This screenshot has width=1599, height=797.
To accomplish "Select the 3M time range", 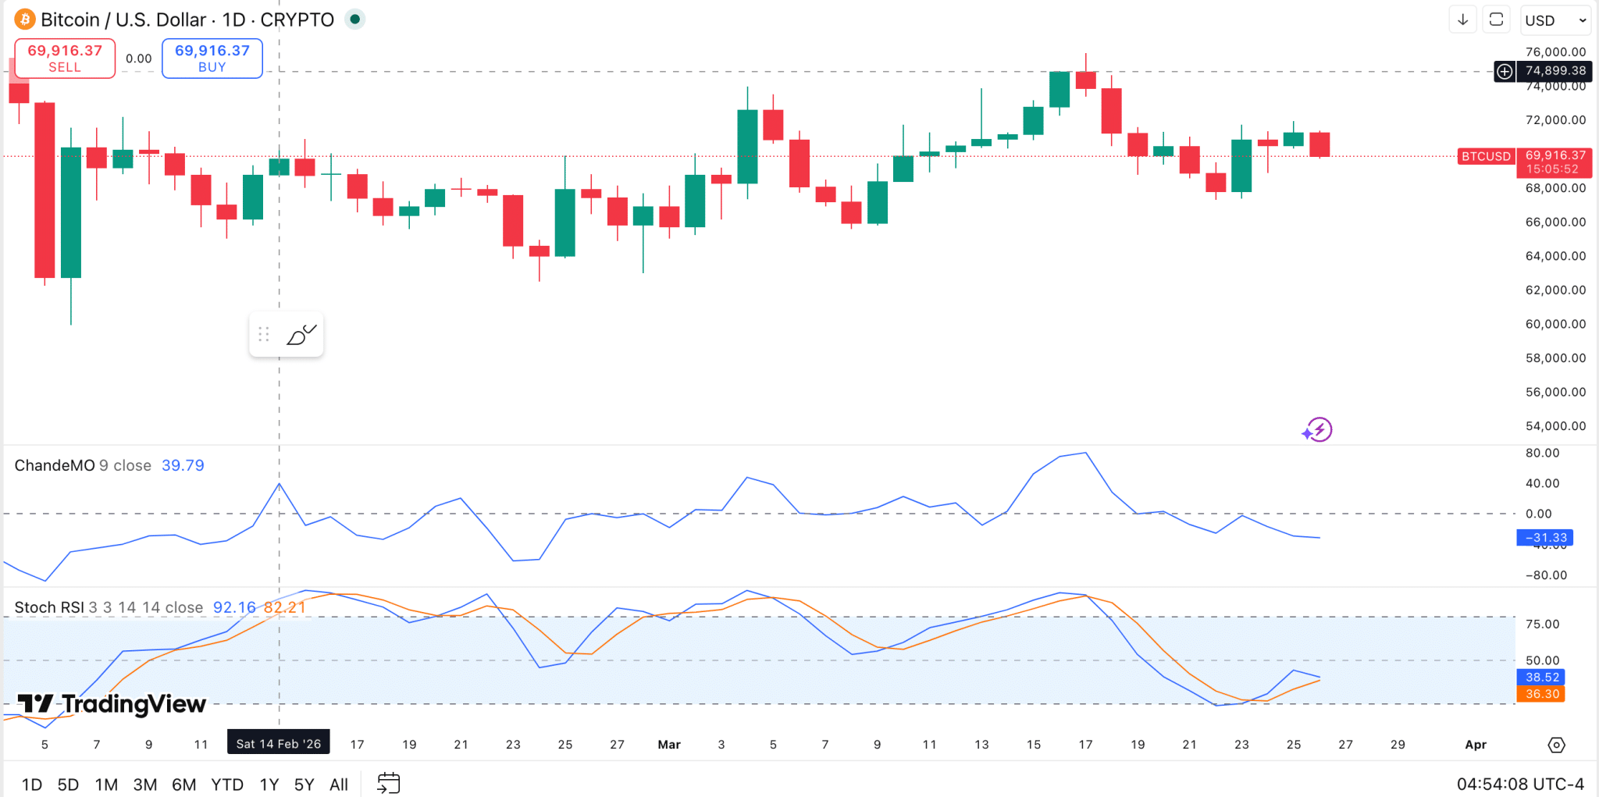I will coord(145,785).
